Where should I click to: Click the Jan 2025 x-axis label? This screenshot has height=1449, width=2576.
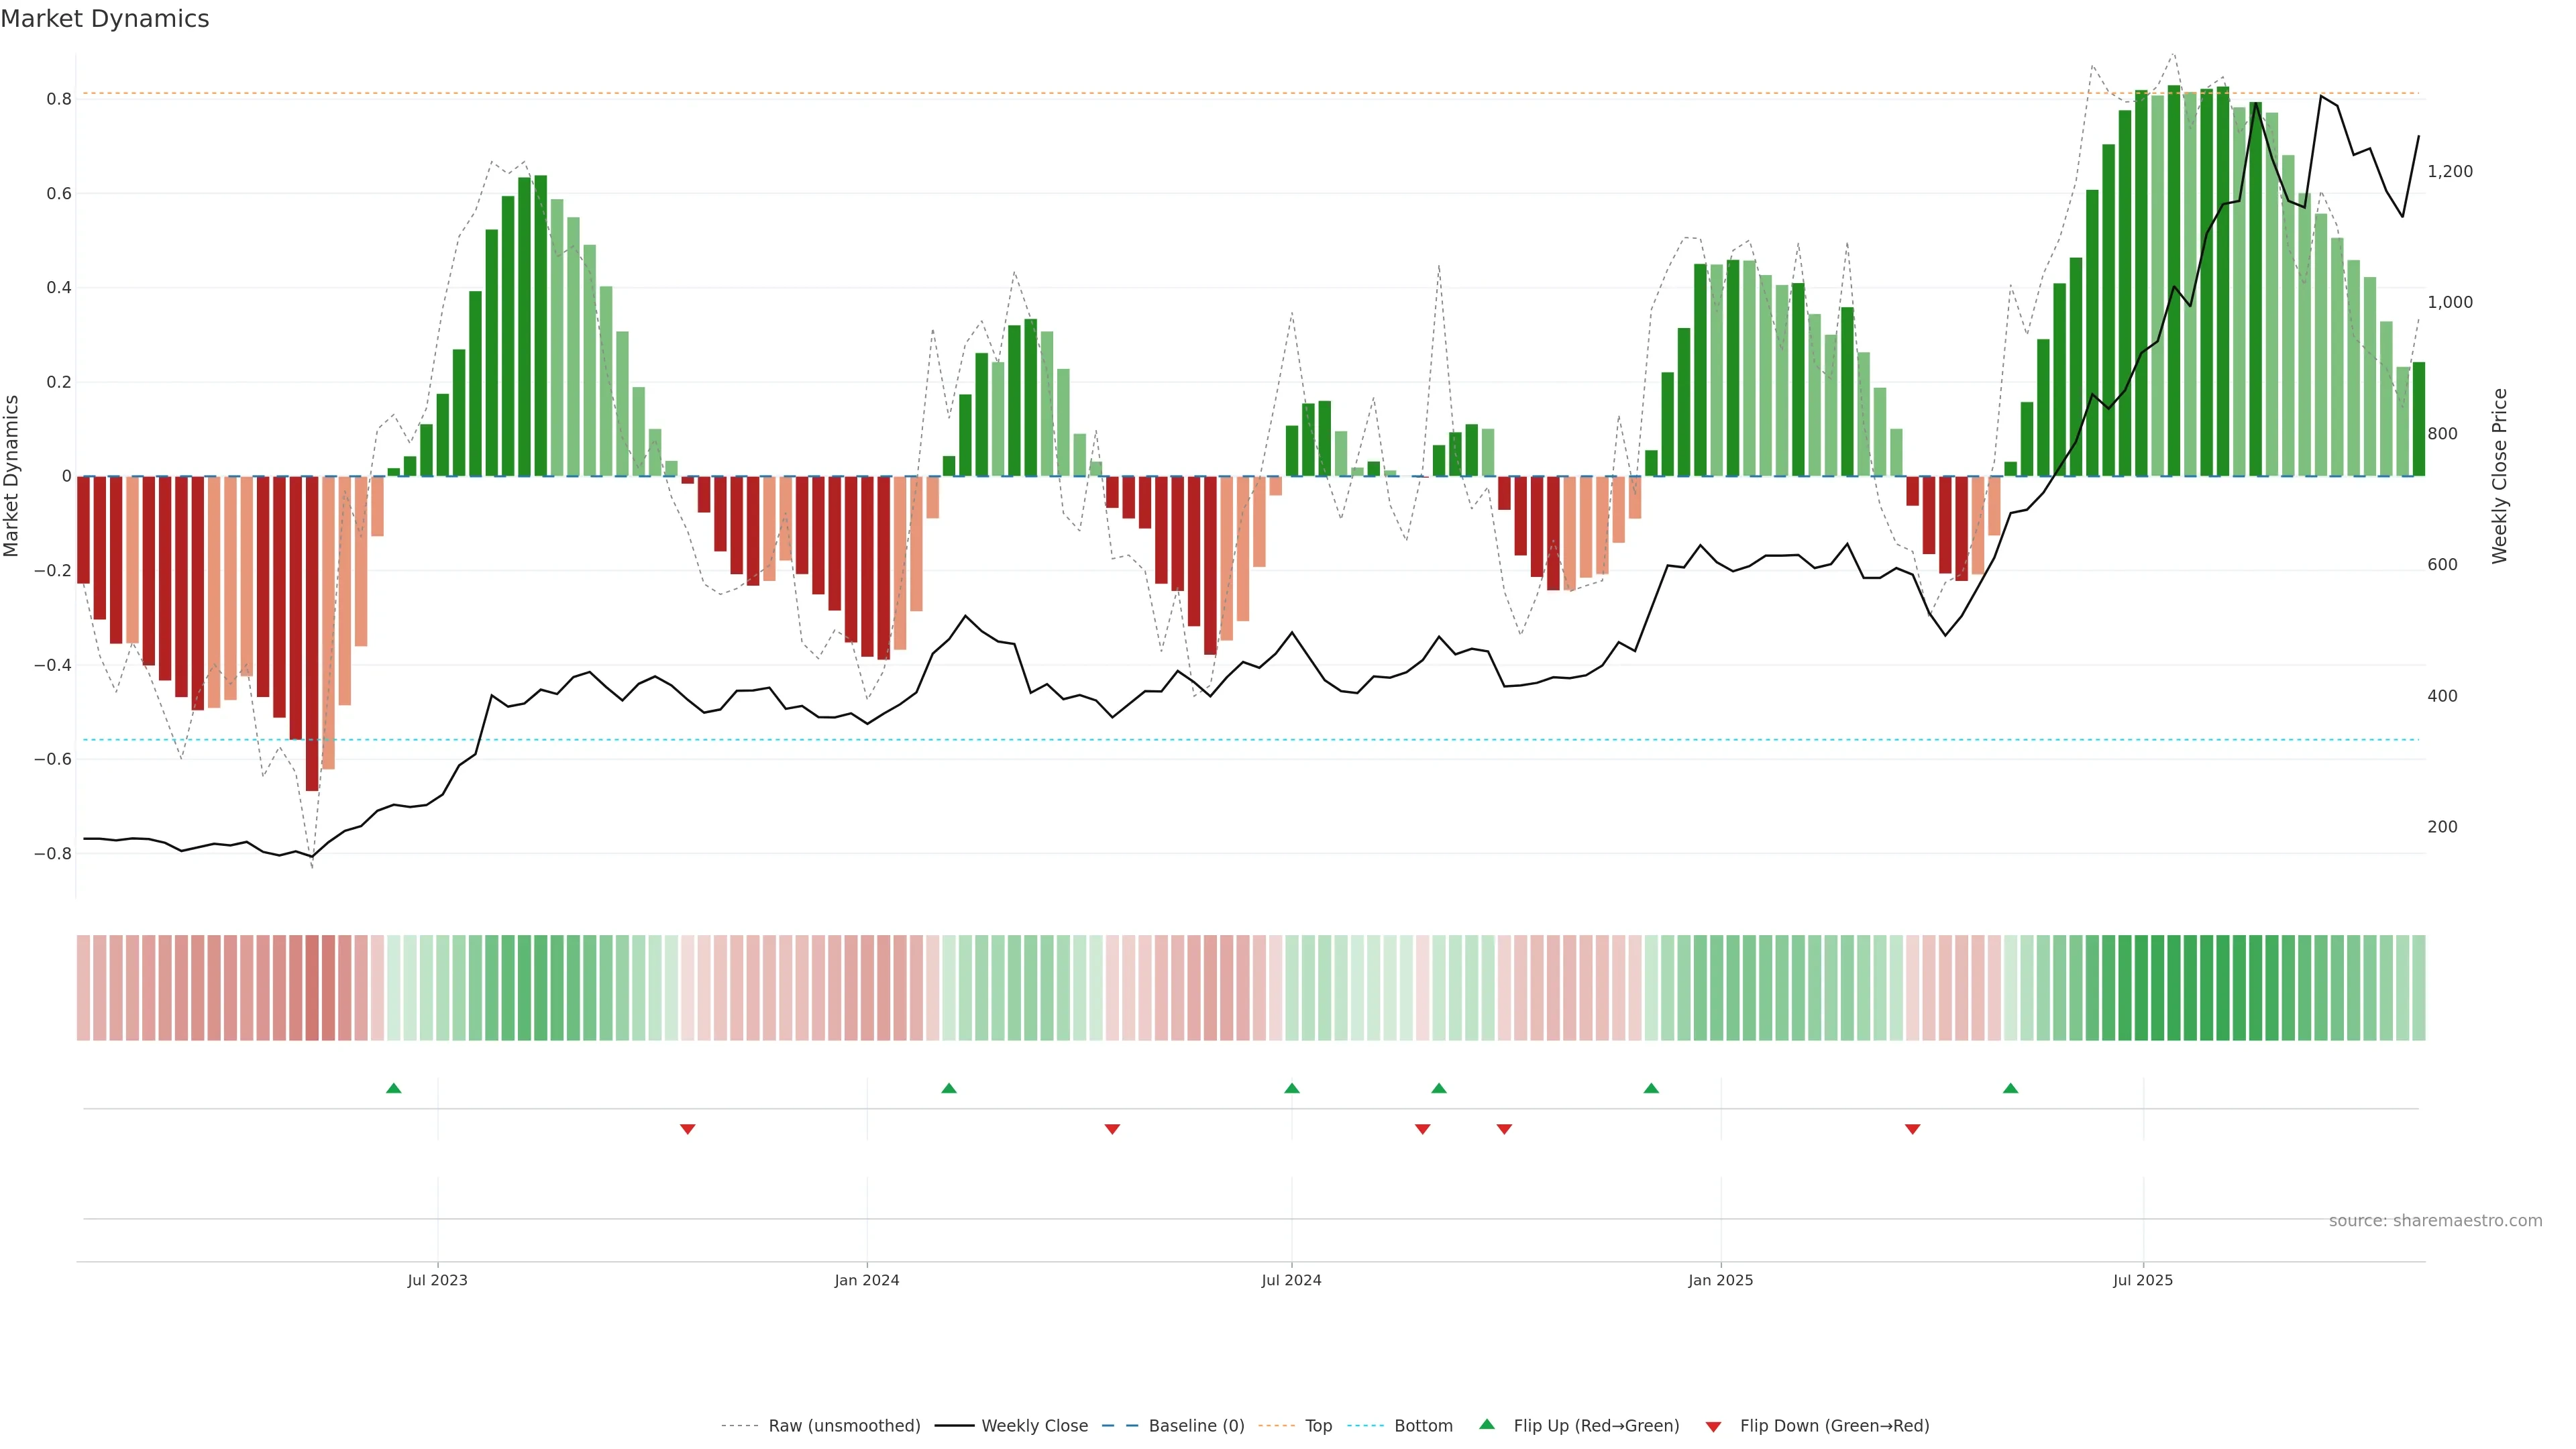click(x=1720, y=1280)
